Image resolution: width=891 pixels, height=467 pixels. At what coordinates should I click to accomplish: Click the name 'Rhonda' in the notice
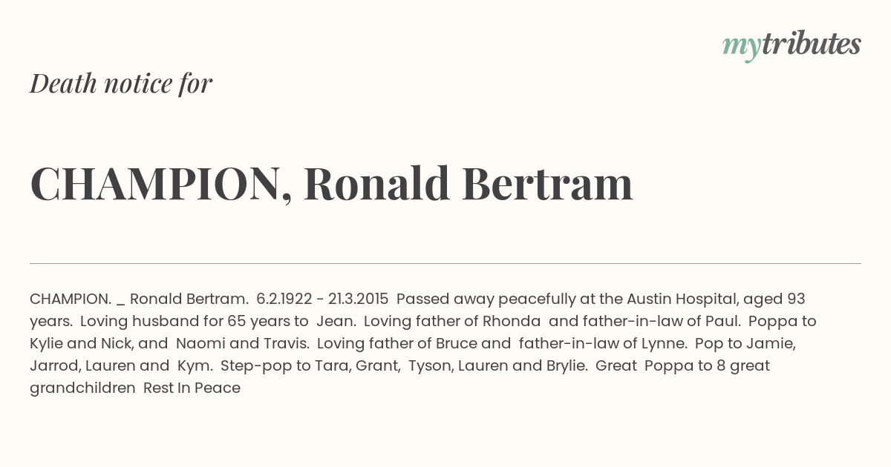point(512,322)
